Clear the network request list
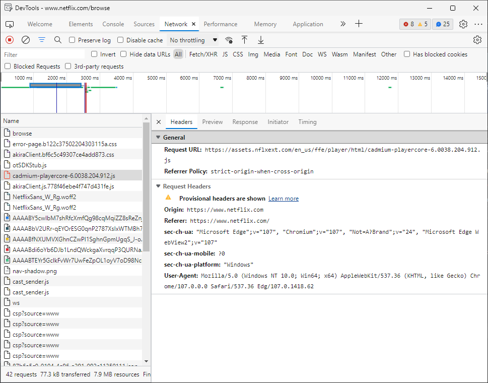The width and height of the screenshot is (488, 383). (x=25, y=40)
